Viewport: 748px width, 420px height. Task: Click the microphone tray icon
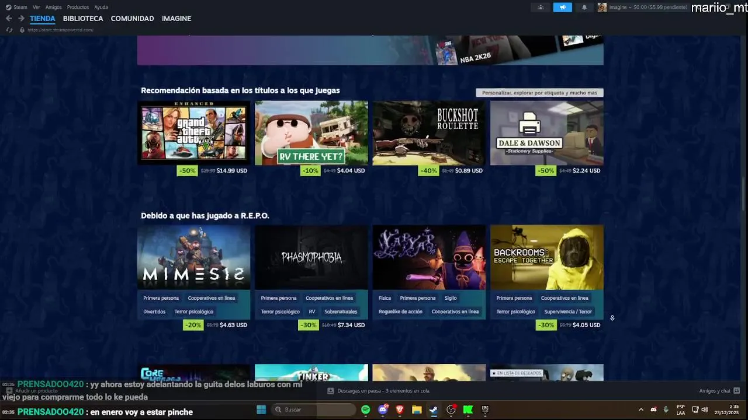[x=666, y=409]
